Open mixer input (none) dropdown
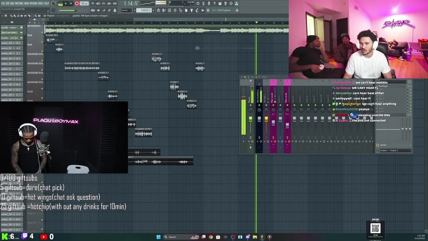Image resolution: width=428 pixels, height=241 pixels. point(395,145)
